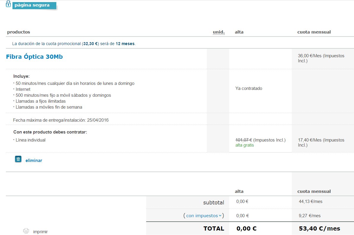Select the struck-through '101,07 €' price

(x=244, y=140)
